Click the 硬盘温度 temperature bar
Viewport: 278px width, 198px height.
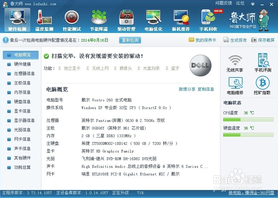point(248,135)
